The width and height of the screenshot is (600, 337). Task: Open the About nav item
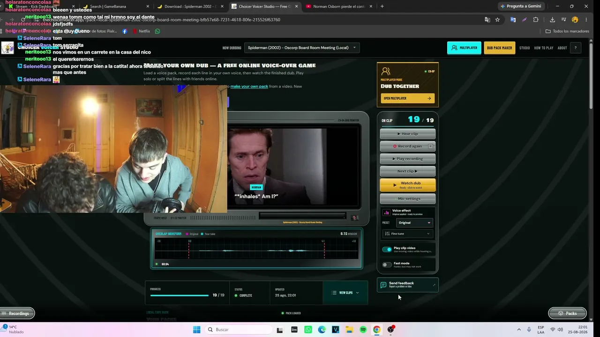562,48
